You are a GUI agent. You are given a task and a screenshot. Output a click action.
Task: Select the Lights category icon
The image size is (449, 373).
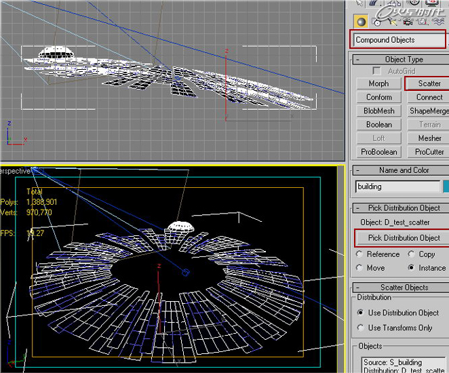(393, 21)
